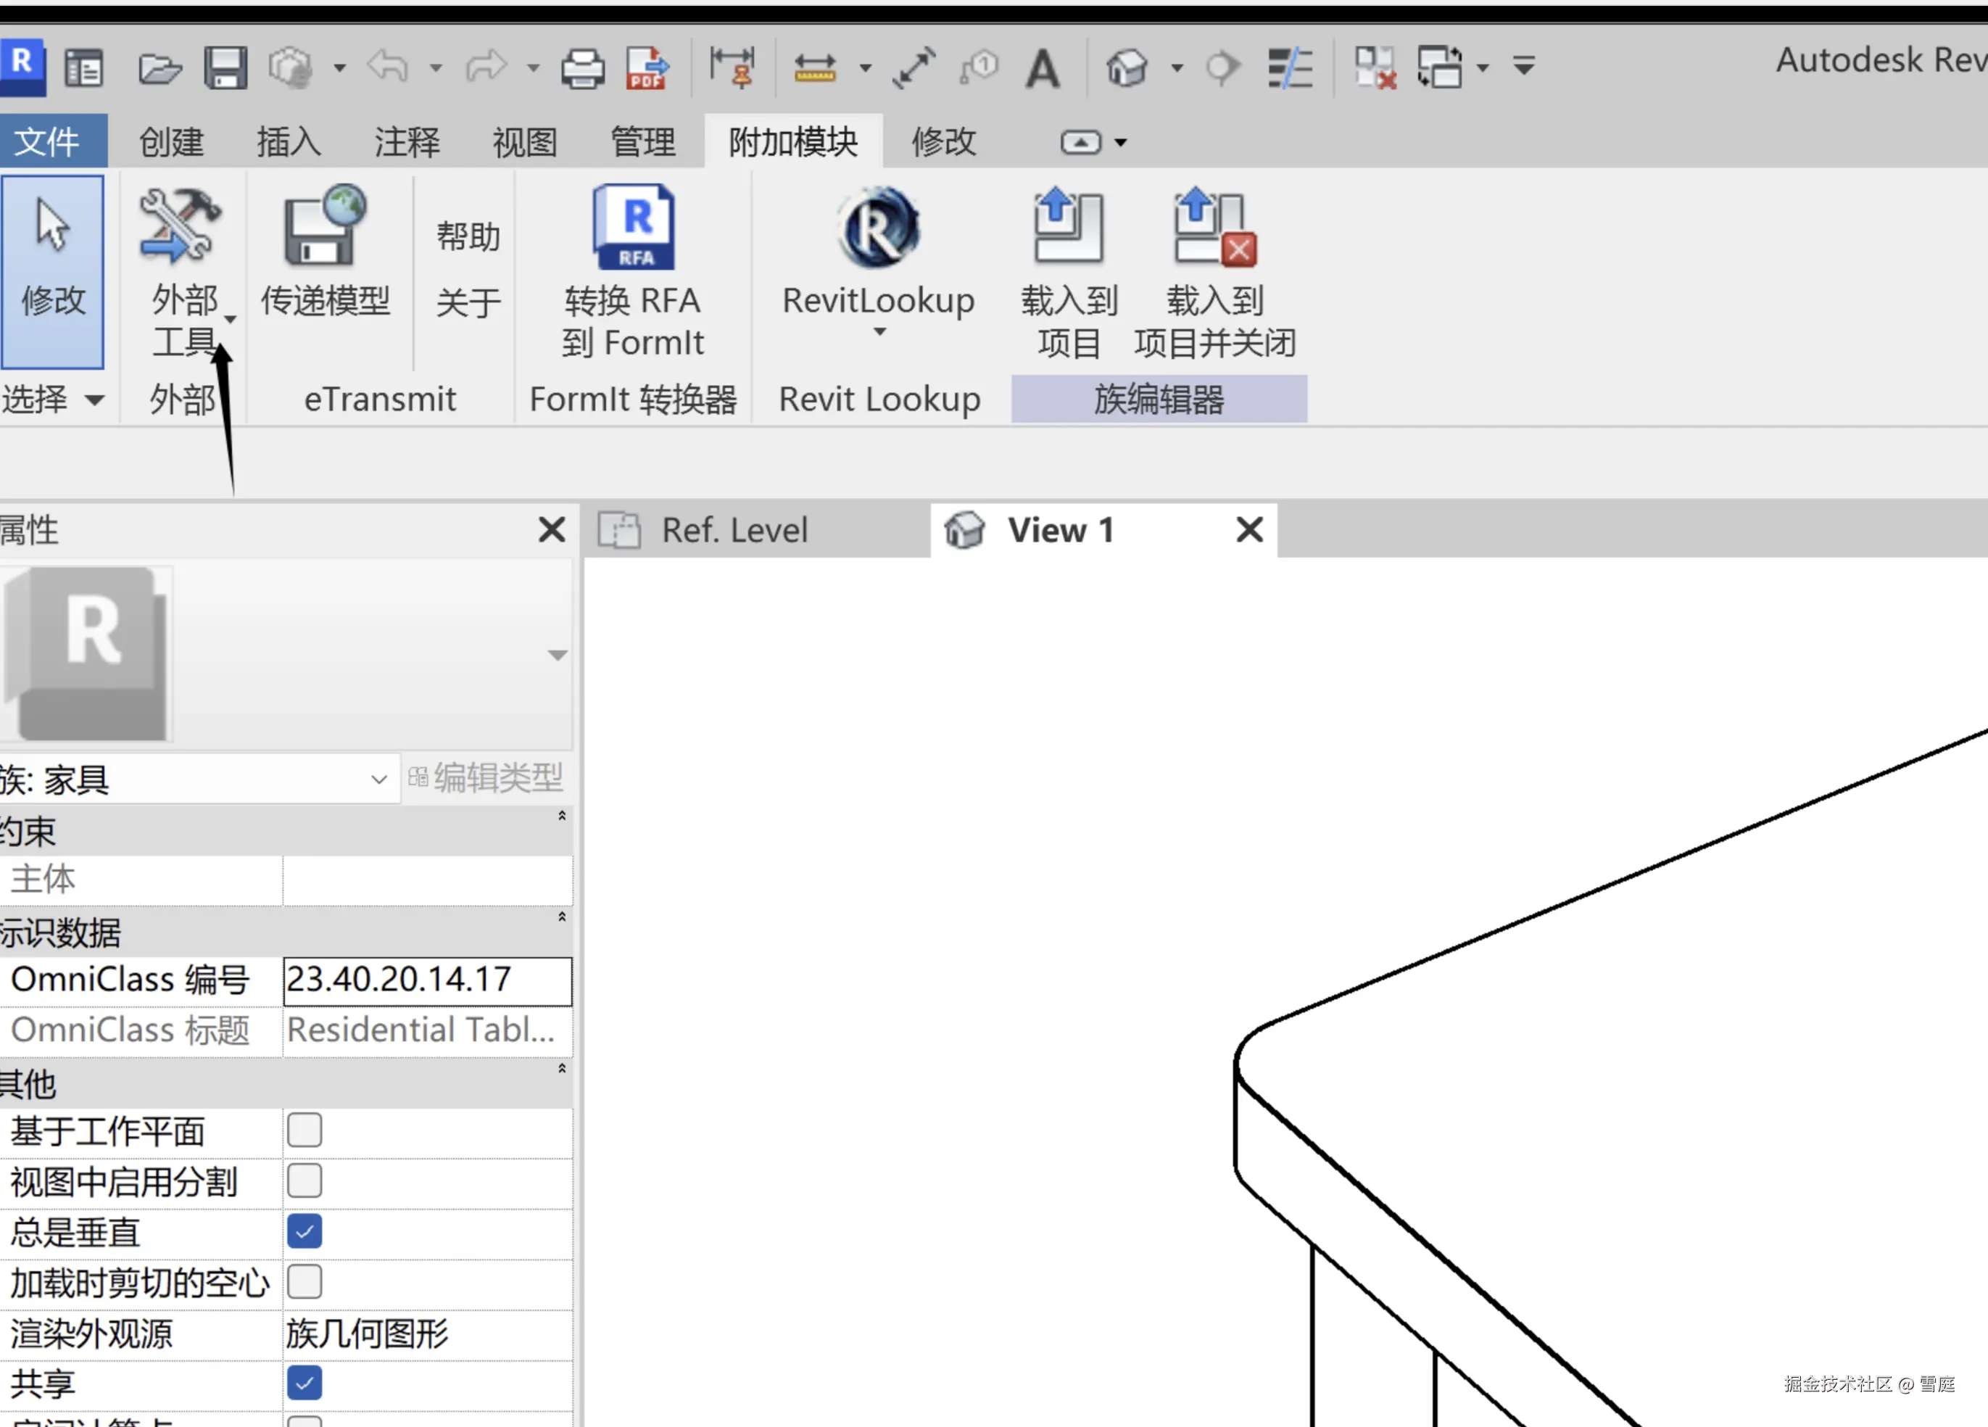Click the Print icon in the toolbar
Image resolution: width=1988 pixels, height=1427 pixels.
[x=582, y=67]
